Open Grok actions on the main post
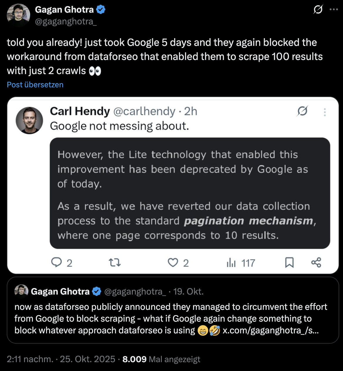The height and width of the screenshot is (371, 343). pos(318,9)
